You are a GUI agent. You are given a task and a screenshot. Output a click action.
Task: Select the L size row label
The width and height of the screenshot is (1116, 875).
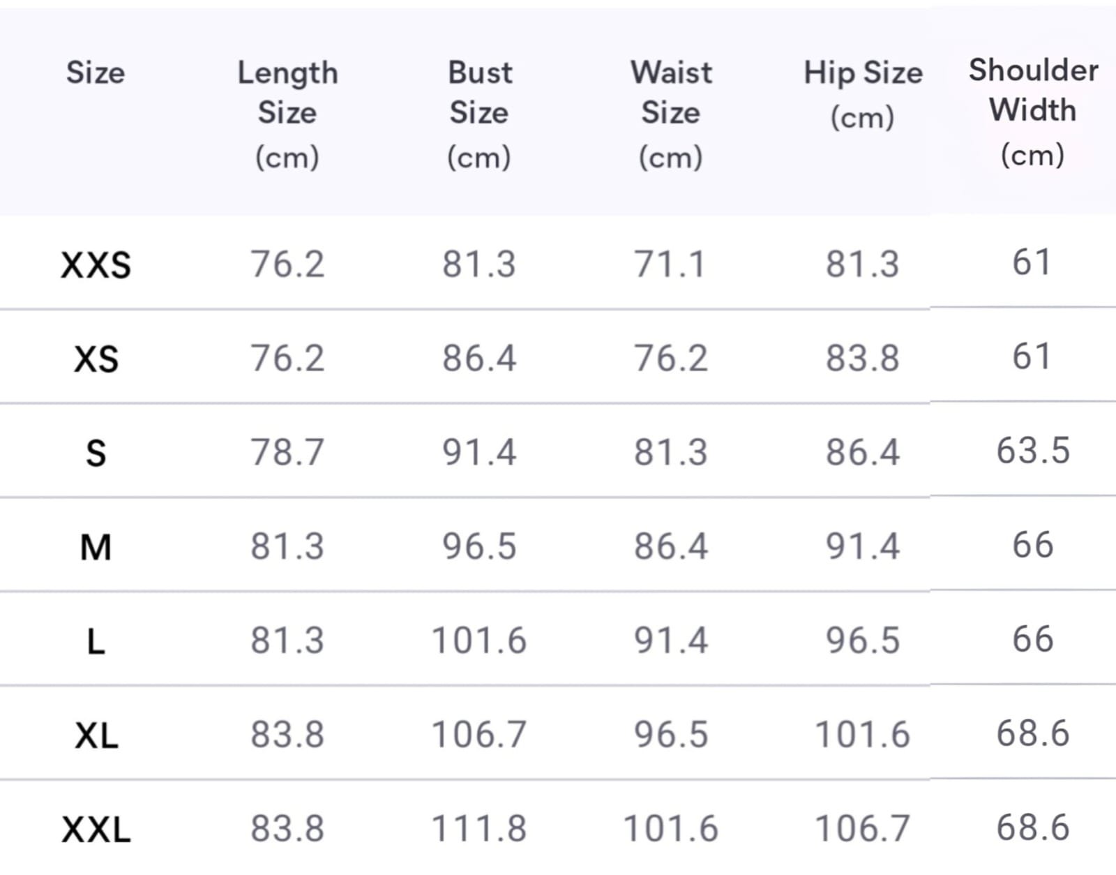click(96, 641)
